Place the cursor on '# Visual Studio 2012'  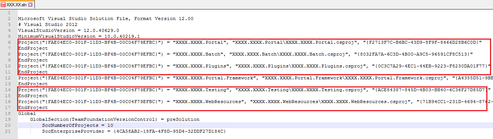48,24
